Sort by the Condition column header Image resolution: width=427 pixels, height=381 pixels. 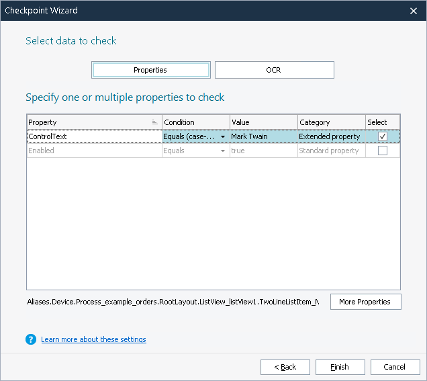[195, 122]
